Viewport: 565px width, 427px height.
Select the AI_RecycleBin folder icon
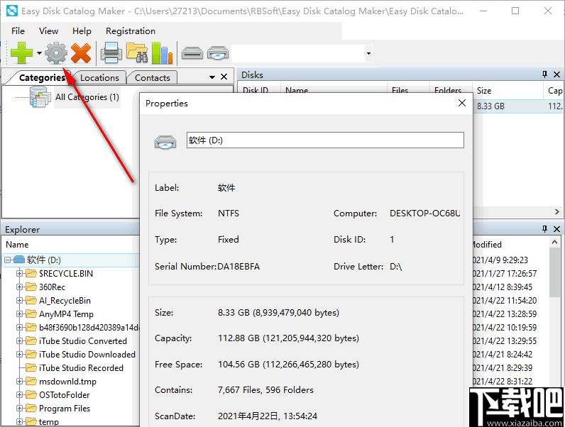pyautogui.click(x=31, y=300)
